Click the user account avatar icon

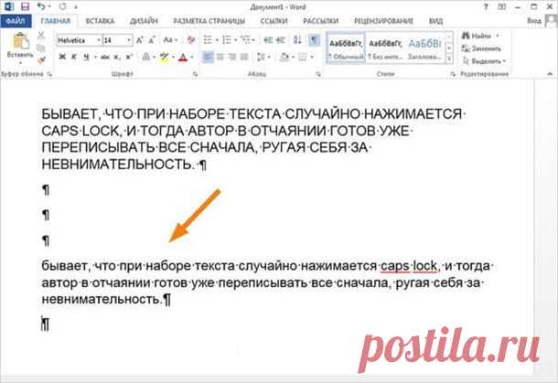click(x=552, y=21)
